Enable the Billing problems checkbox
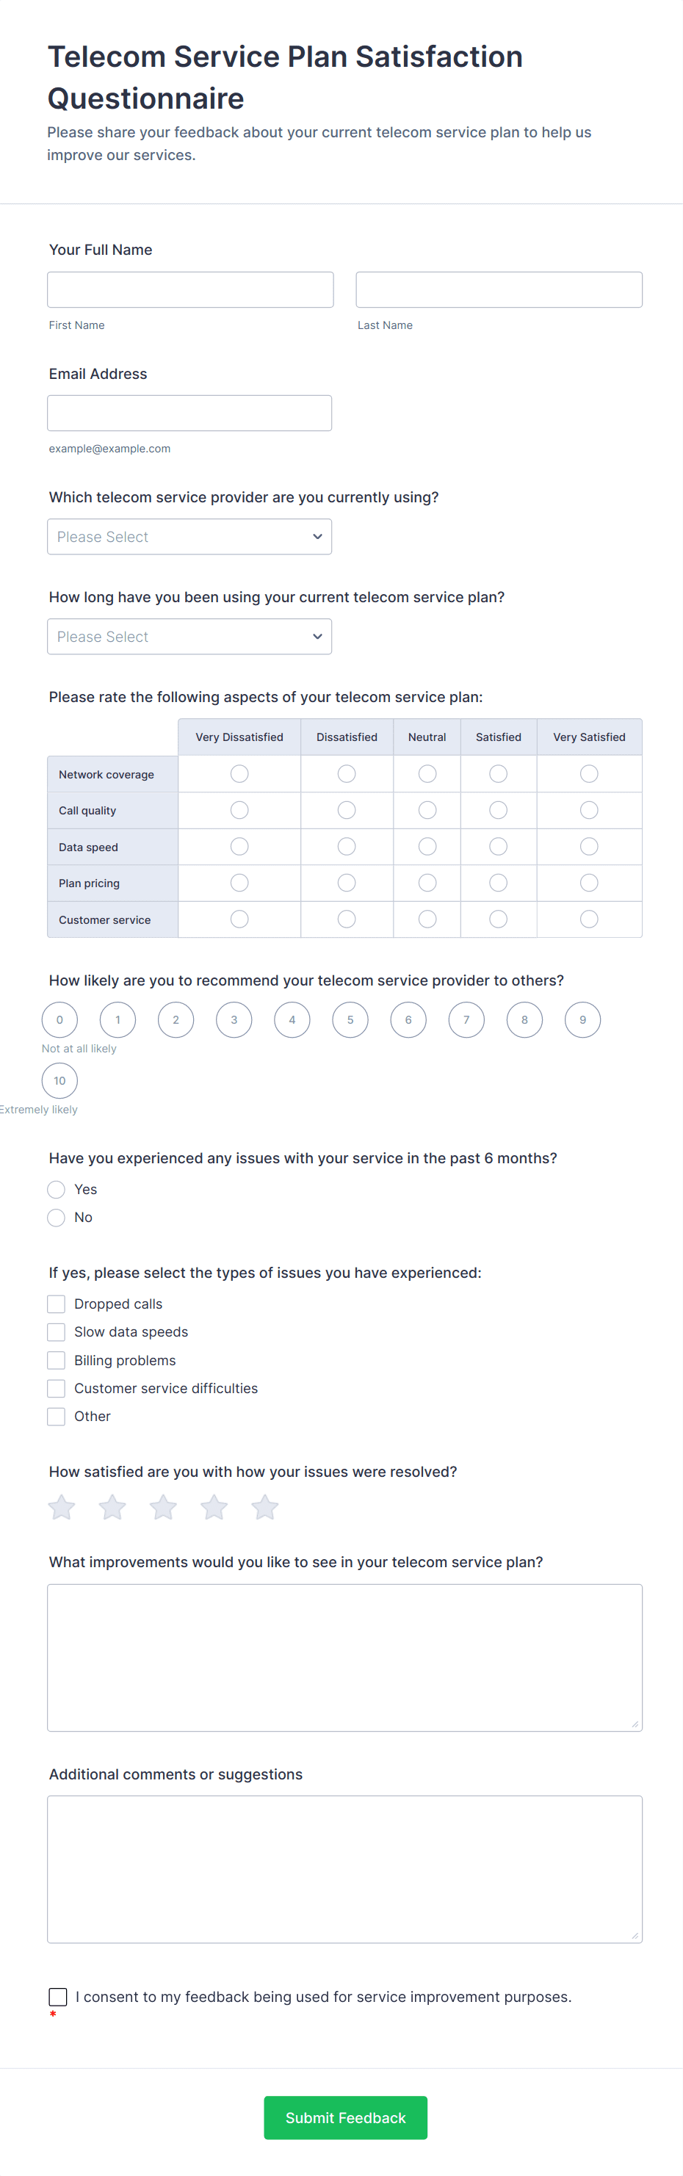The image size is (683, 2176). pyautogui.click(x=56, y=1360)
